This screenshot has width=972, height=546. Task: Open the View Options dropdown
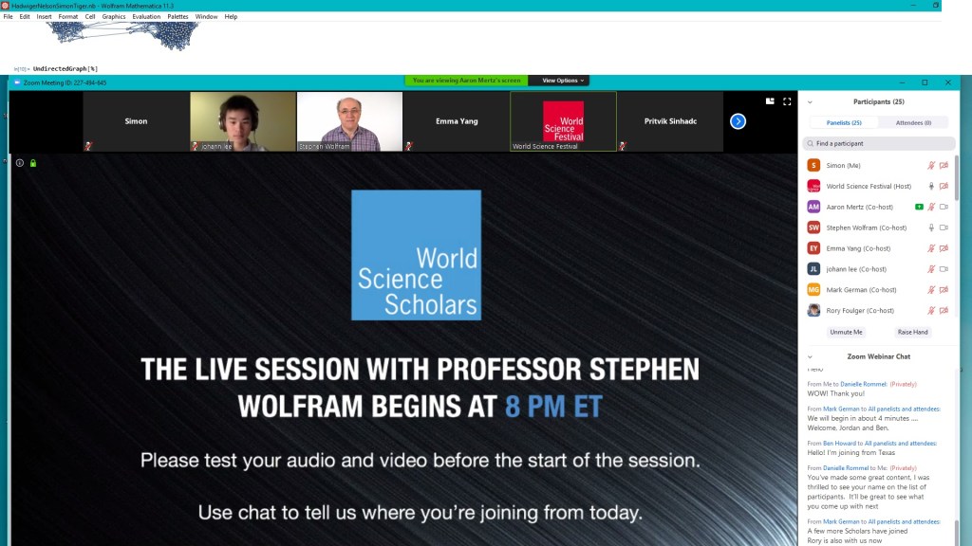click(x=559, y=81)
